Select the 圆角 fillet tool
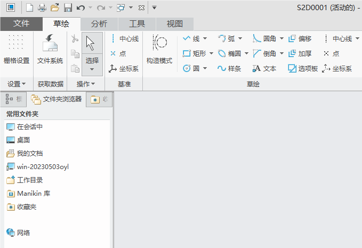 pos(264,38)
